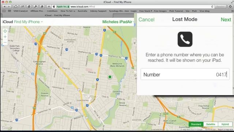Viewport: 234px width, 132px height.
Task: Enter full screen with the corner arrows icon
Action: click(x=232, y=2)
